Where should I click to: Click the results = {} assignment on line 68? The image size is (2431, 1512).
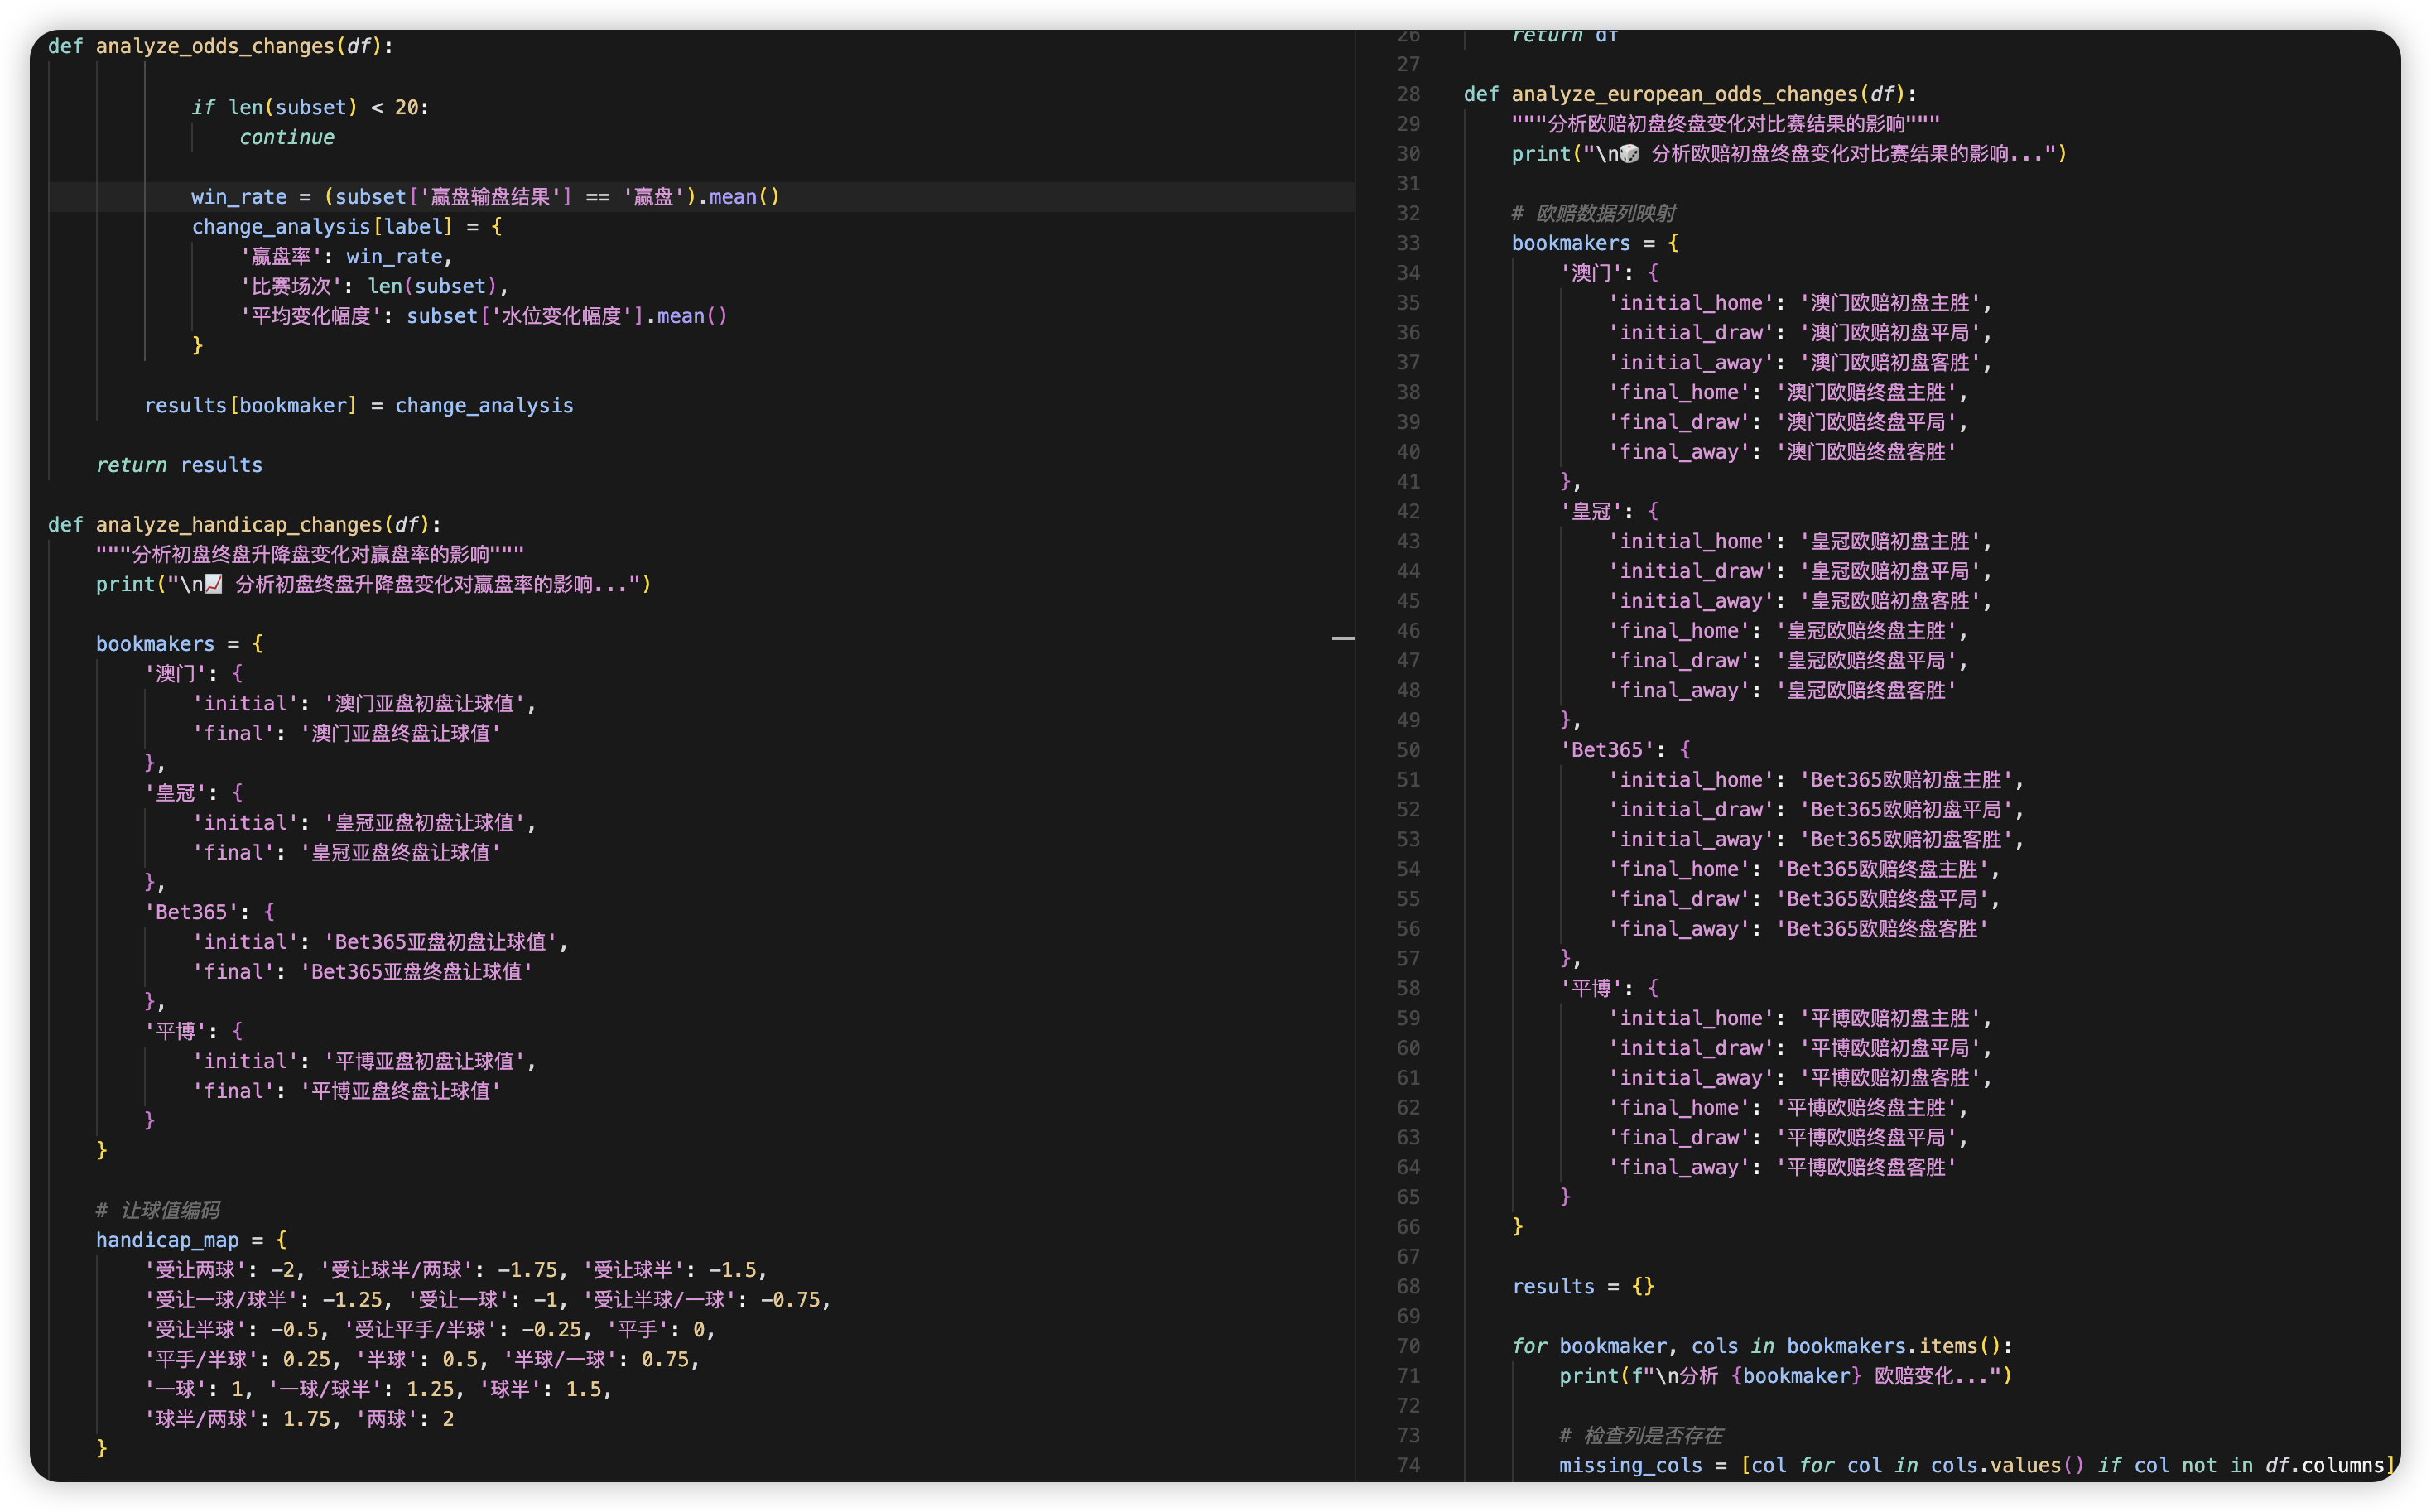[x=1582, y=1286]
